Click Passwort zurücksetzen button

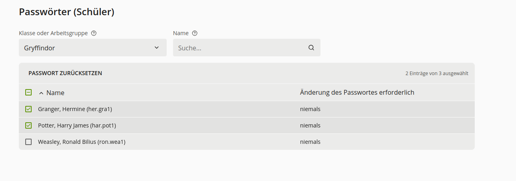pyautogui.click(x=65, y=73)
